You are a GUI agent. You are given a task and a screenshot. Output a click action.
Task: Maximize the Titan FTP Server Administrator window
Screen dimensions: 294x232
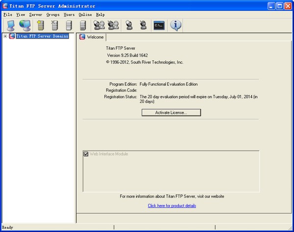280,6
